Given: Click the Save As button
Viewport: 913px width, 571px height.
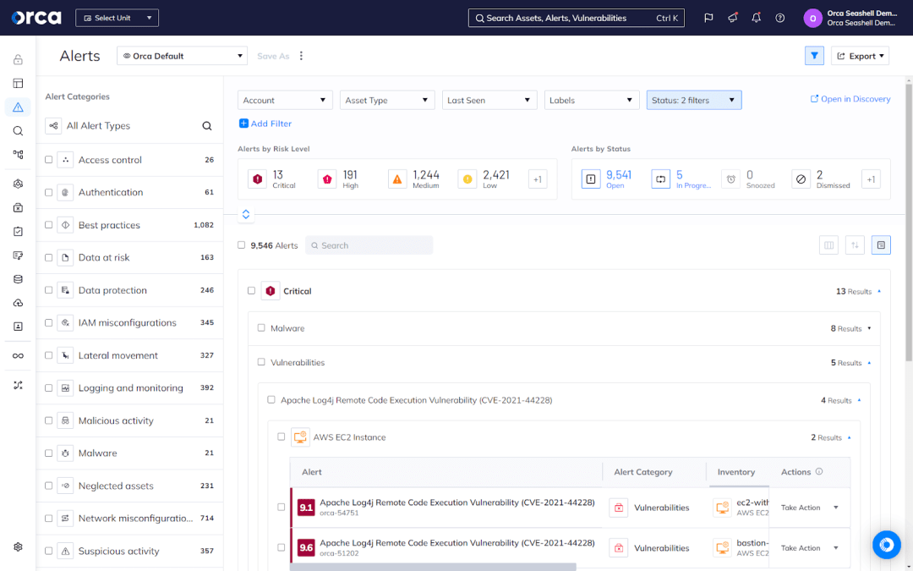Looking at the screenshot, I should pos(273,56).
